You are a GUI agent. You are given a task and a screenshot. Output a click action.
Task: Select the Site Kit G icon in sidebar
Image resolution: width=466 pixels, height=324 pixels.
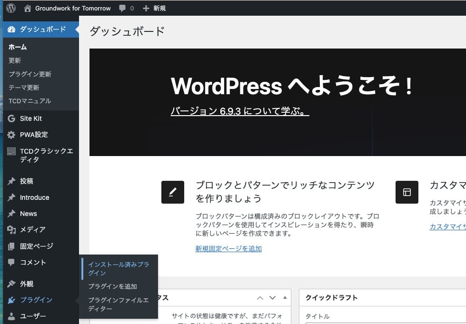11,118
